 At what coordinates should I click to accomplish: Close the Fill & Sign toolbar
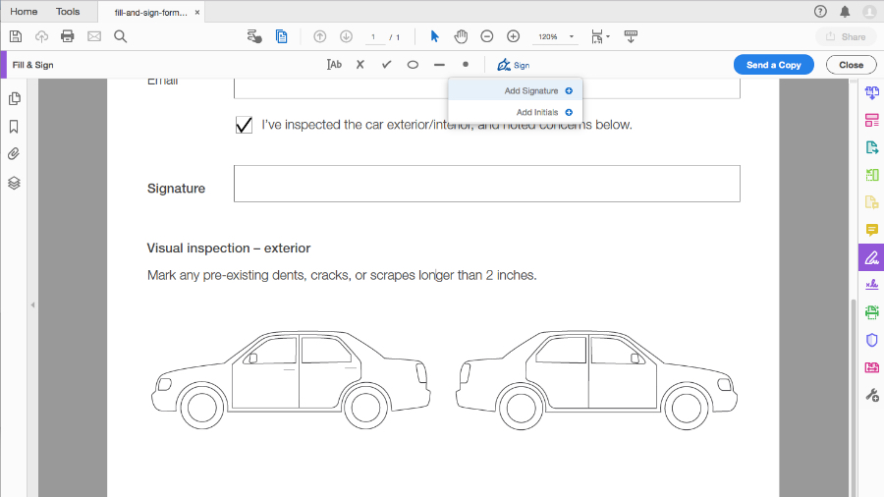[851, 65]
